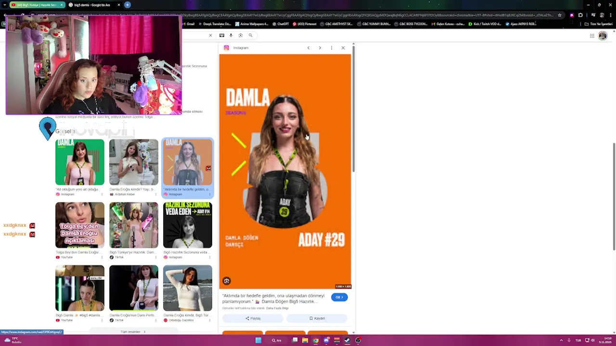Open options for the 'Tolga Bey'den' YouTube result
616x346 pixels.
102,257
